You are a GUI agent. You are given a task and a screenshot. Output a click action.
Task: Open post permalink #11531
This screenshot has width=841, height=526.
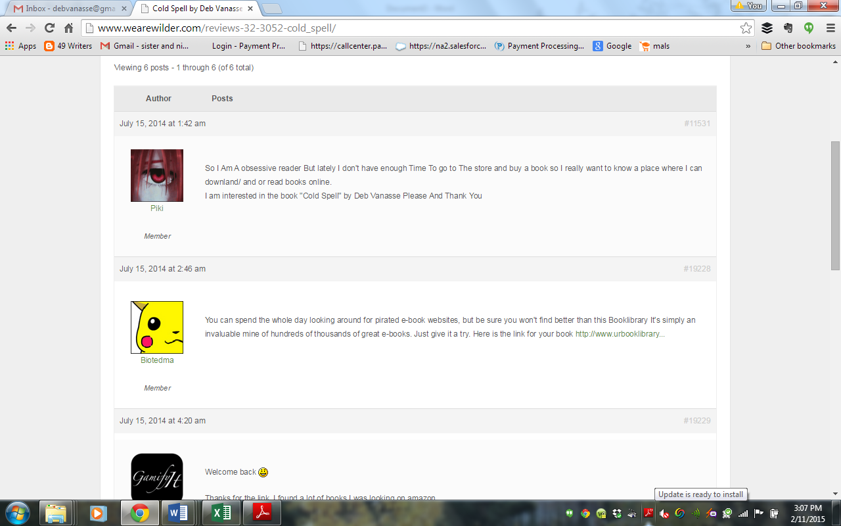[697, 124]
